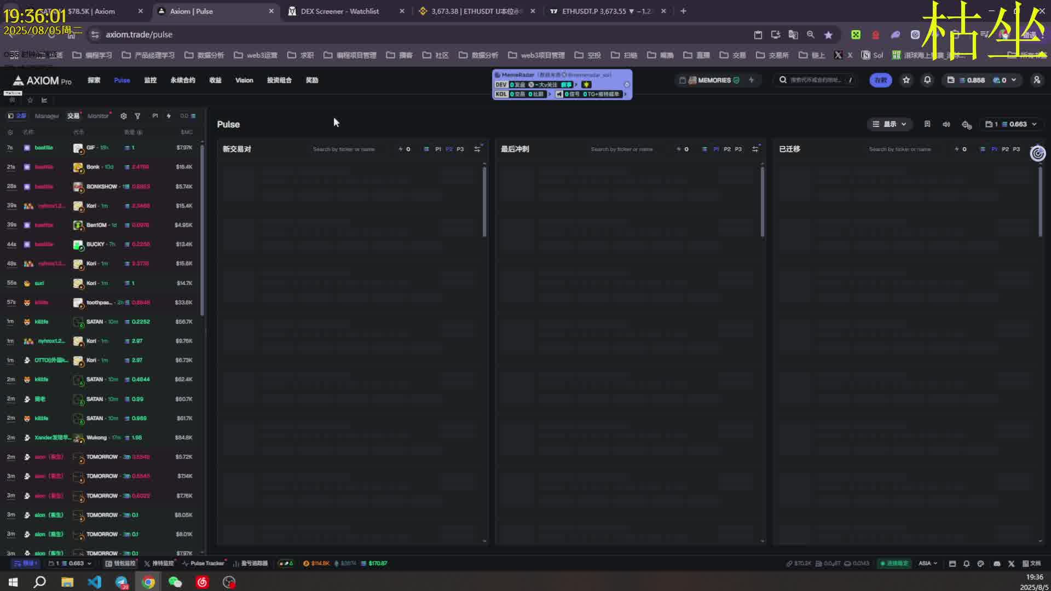Click the X (Twitter) icon in bottom bar
The height and width of the screenshot is (591, 1051).
[1011, 564]
